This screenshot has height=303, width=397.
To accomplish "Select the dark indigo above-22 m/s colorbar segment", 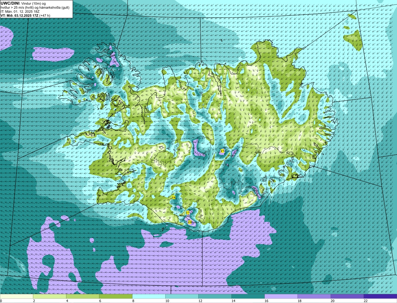I will [x=380, y=296].
